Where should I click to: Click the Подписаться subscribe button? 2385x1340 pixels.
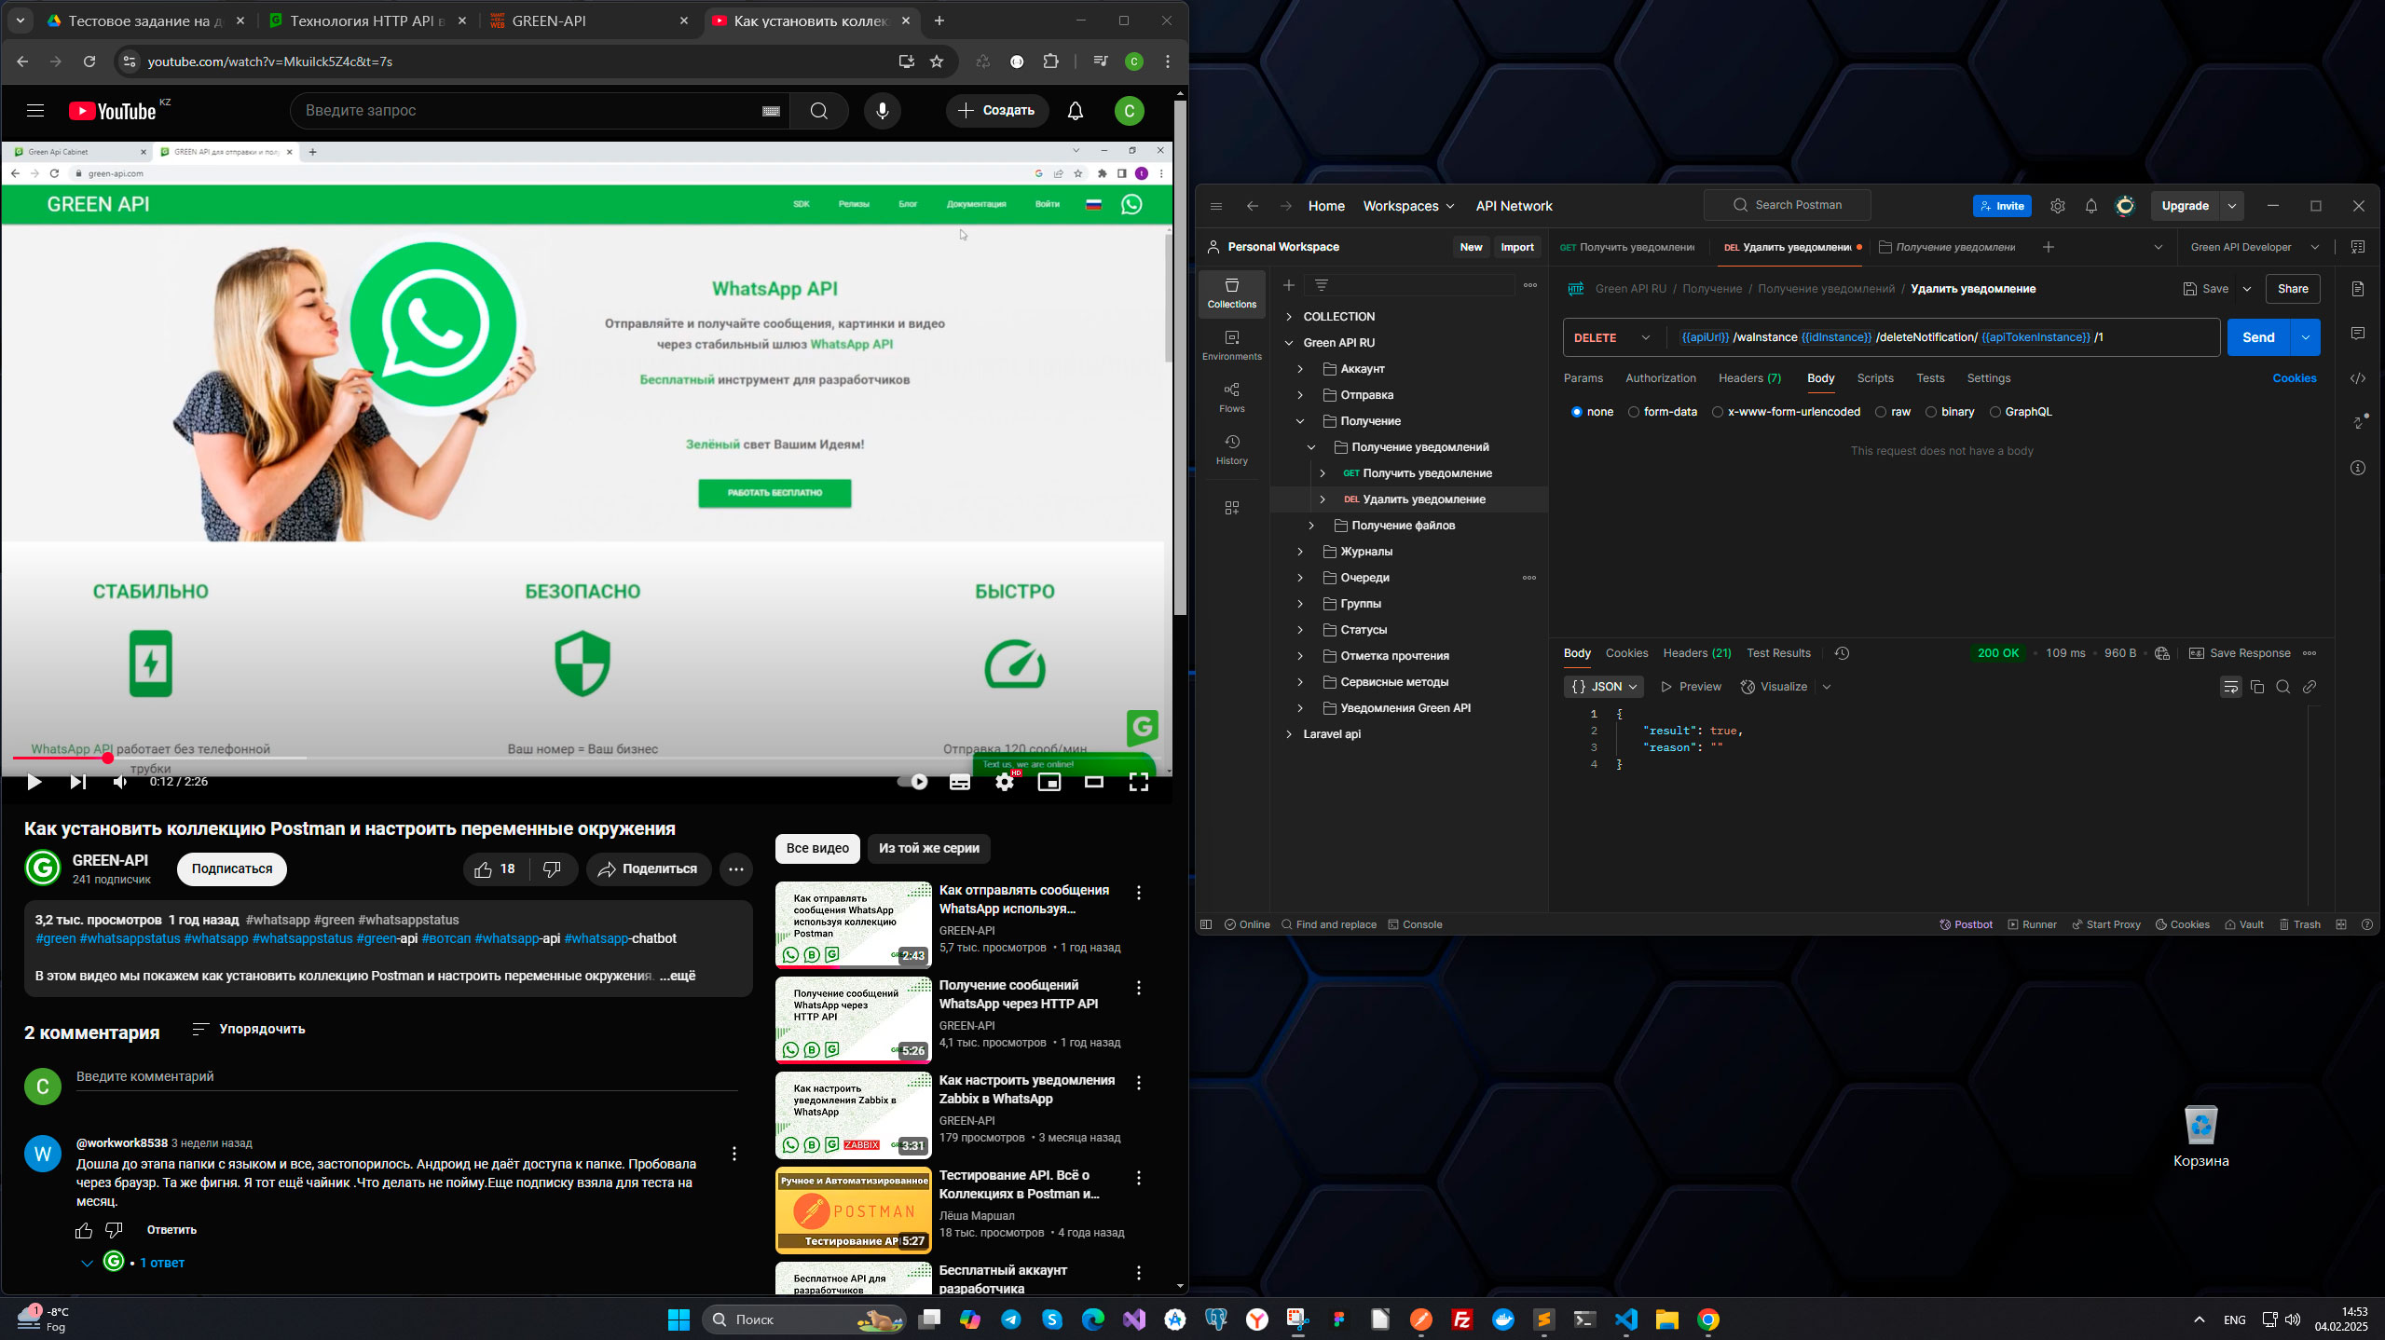pyautogui.click(x=232, y=868)
